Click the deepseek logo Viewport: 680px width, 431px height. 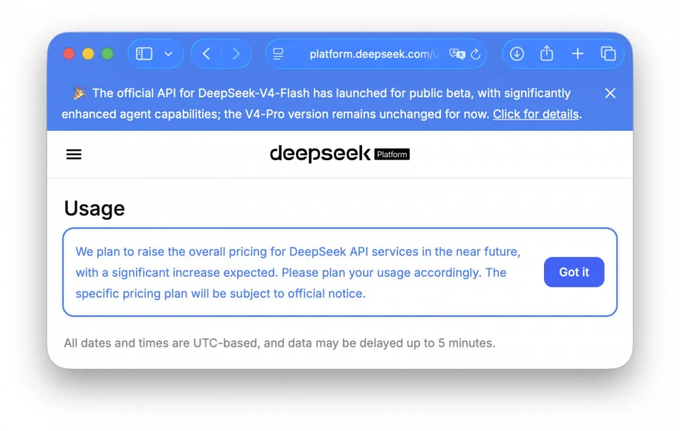tap(320, 154)
